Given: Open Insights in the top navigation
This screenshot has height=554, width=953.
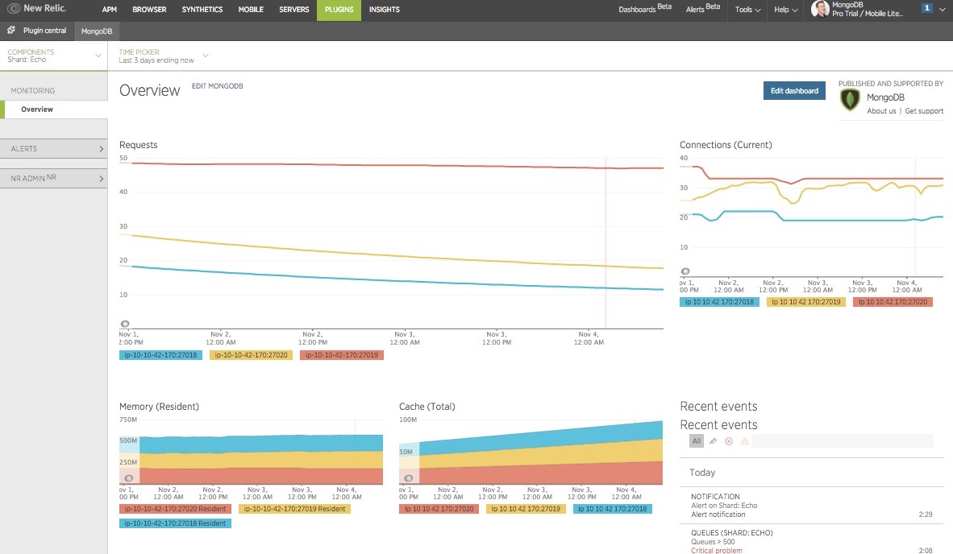Looking at the screenshot, I should (384, 10).
